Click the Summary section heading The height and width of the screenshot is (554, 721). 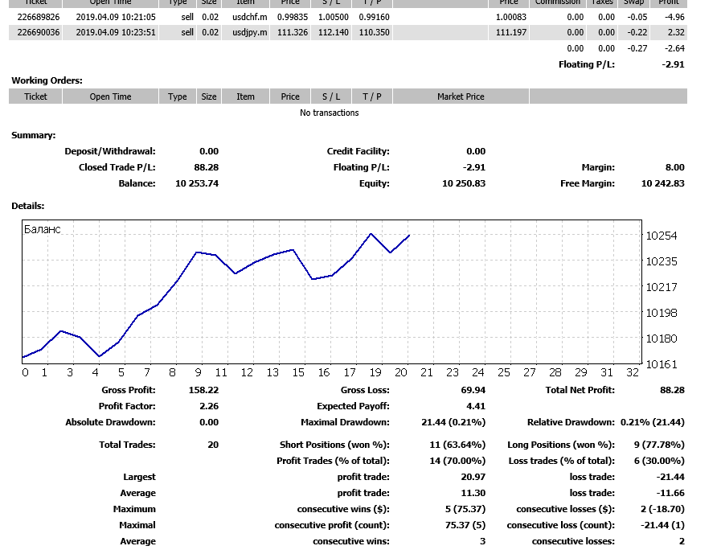(33, 135)
